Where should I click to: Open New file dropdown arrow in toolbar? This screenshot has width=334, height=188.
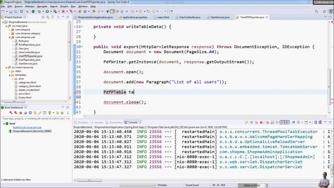pos(7,11)
